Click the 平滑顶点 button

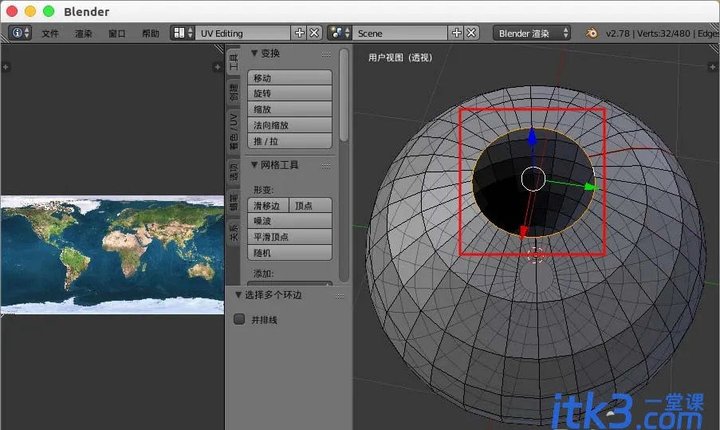(289, 237)
